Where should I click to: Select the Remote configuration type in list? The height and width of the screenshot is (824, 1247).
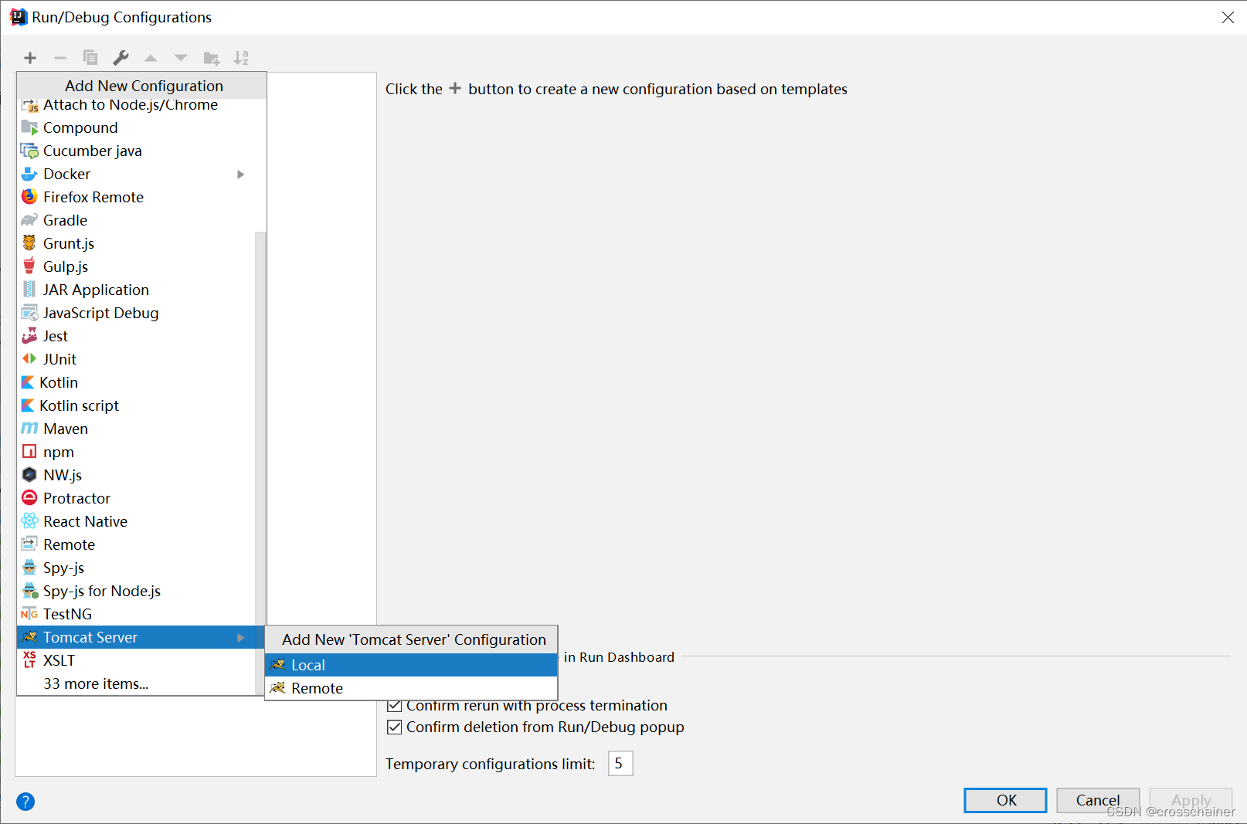pos(135,544)
